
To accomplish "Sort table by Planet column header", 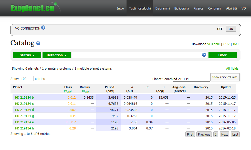I will (x=18, y=87).
